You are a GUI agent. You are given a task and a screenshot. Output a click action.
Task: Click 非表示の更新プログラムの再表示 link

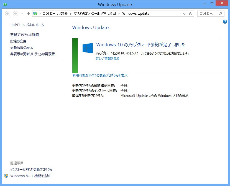click(32, 54)
